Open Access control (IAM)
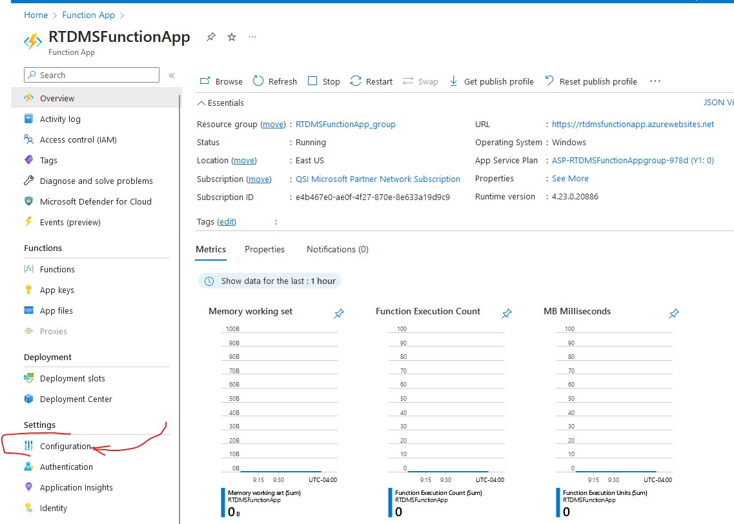The width and height of the screenshot is (734, 524). click(x=78, y=139)
